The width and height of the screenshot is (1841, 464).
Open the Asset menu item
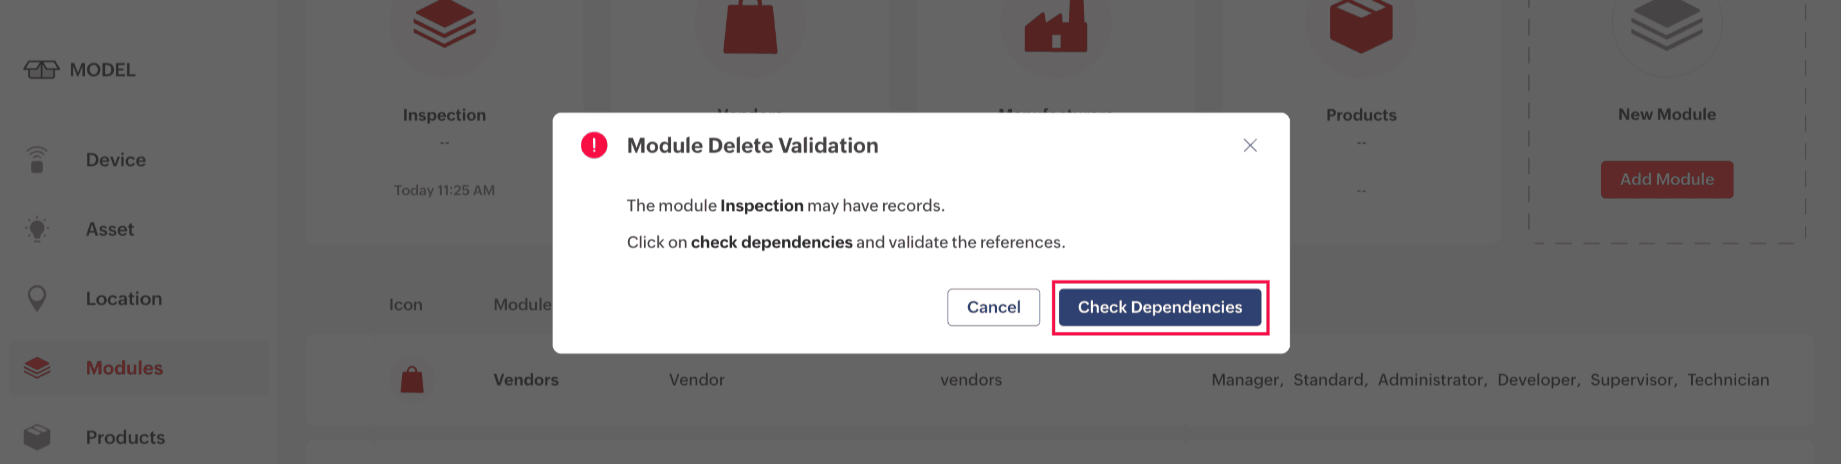(x=110, y=229)
